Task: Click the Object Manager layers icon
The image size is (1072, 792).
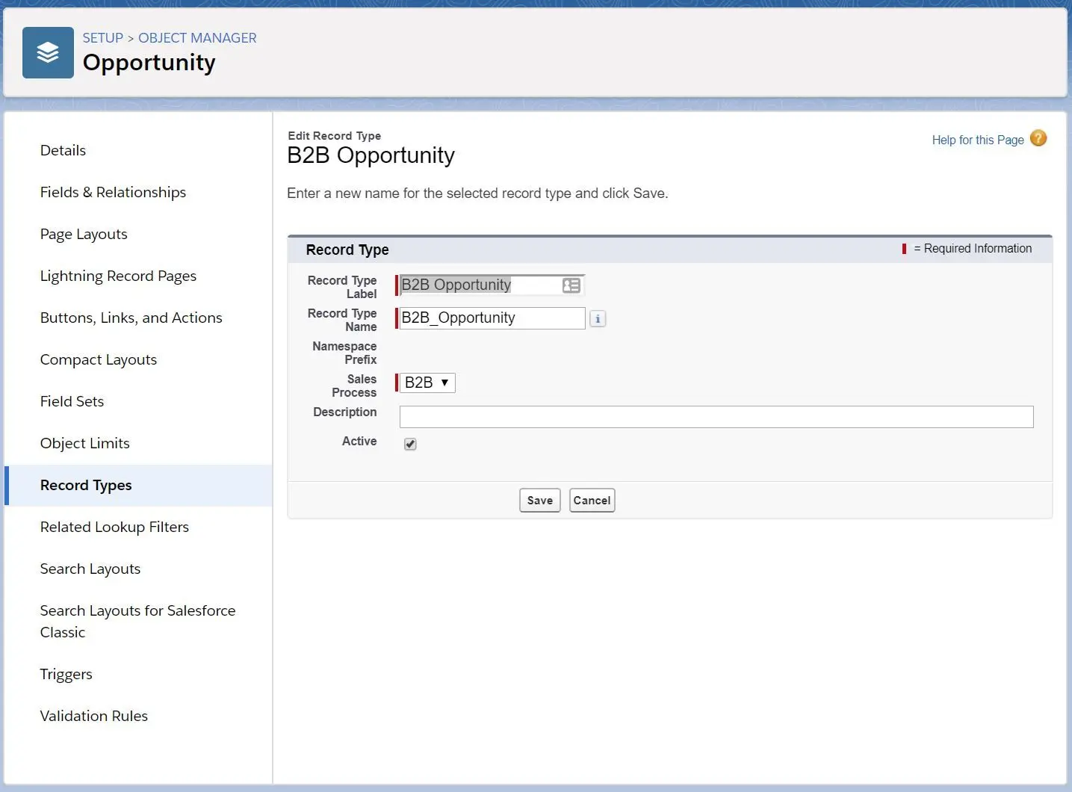Action: tap(48, 53)
